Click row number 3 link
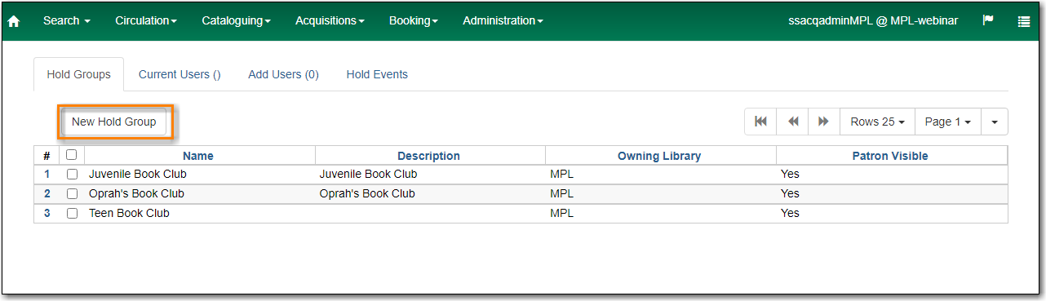This screenshot has height=301, width=1046. [47, 213]
